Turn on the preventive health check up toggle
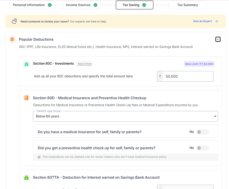 point(202,148)
